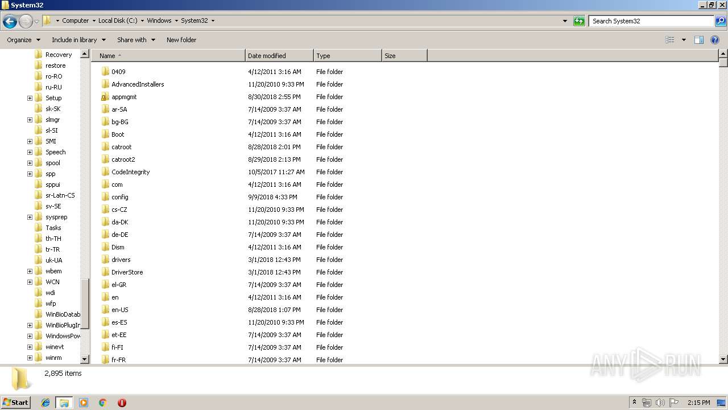728x410 pixels.
Task: Click the Windows Explorer taskbar icon
Action: click(64, 403)
